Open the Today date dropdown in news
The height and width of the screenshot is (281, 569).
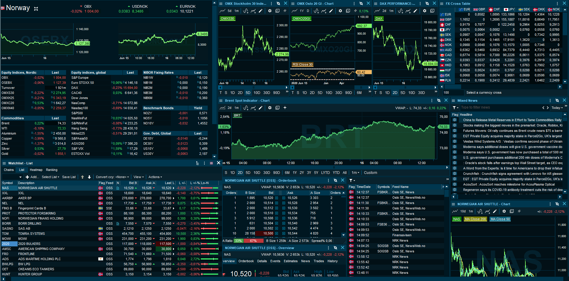pos(557,108)
